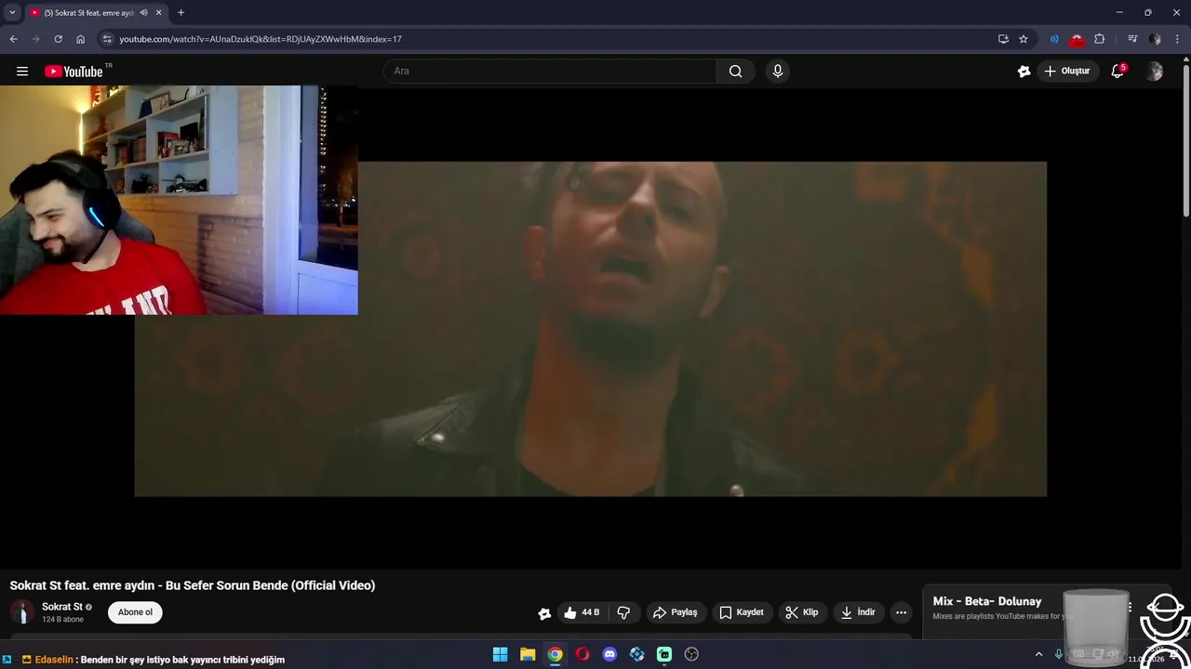Reload the page in Chrome
1191x669 pixels.
[x=58, y=39]
